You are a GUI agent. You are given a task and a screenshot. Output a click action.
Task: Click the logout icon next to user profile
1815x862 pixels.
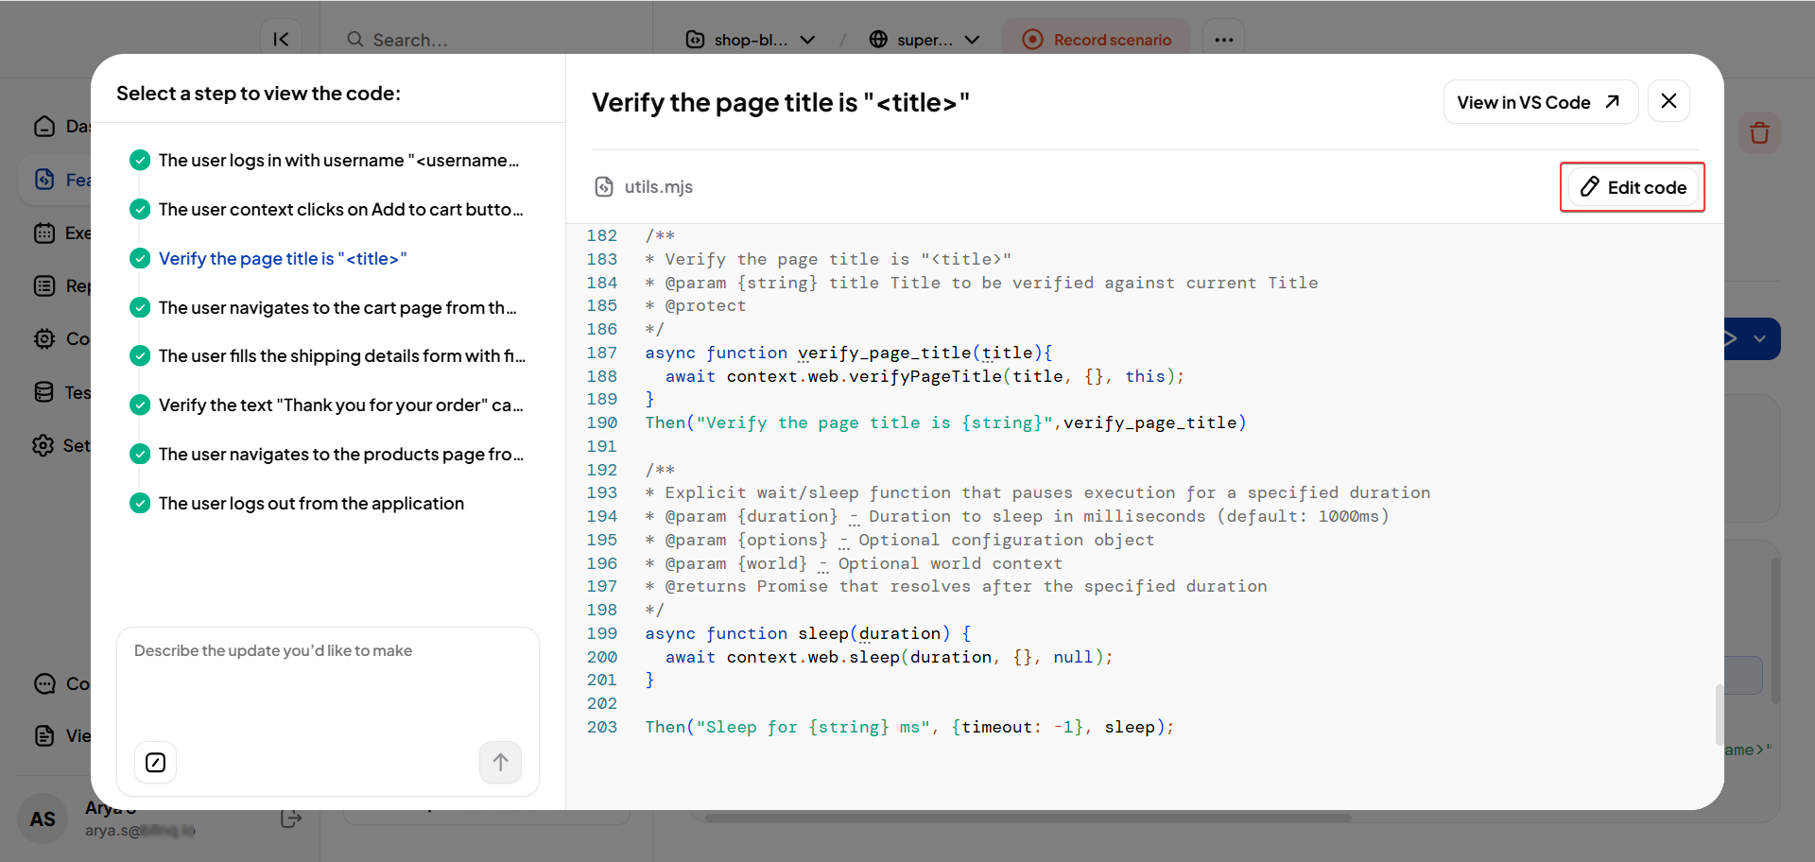tap(291, 819)
